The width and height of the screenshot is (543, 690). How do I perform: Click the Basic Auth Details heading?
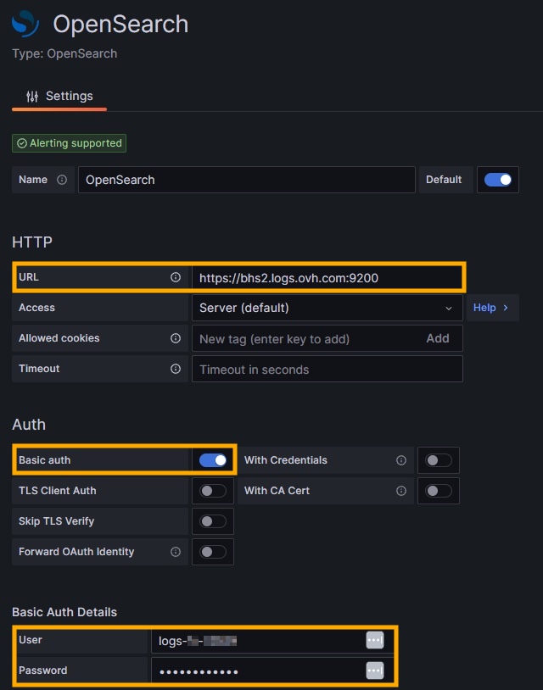click(64, 612)
